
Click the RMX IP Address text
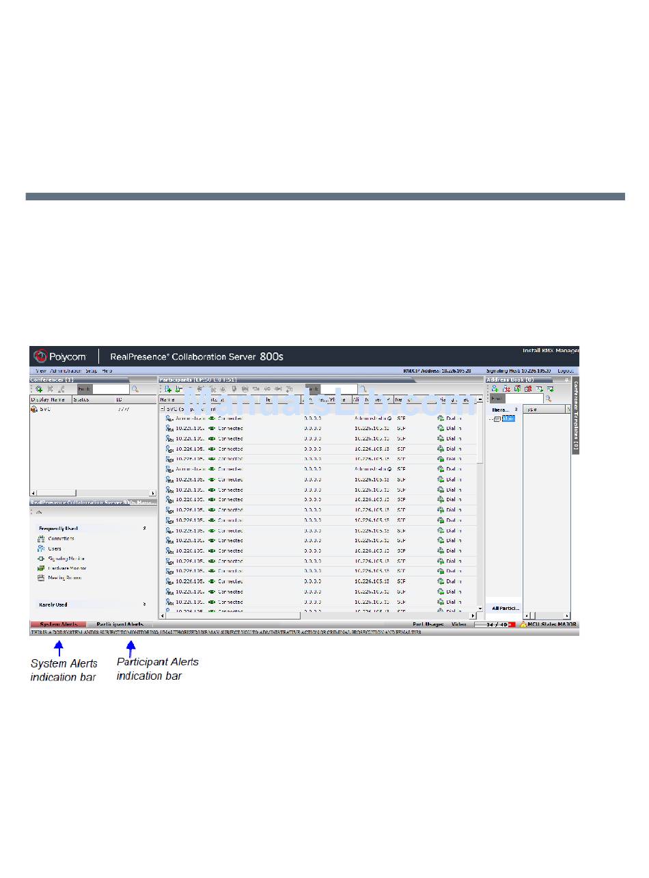(437, 371)
